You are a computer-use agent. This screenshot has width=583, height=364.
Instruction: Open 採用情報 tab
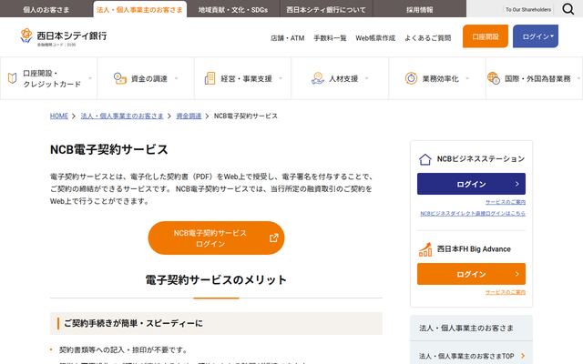pyautogui.click(x=419, y=10)
